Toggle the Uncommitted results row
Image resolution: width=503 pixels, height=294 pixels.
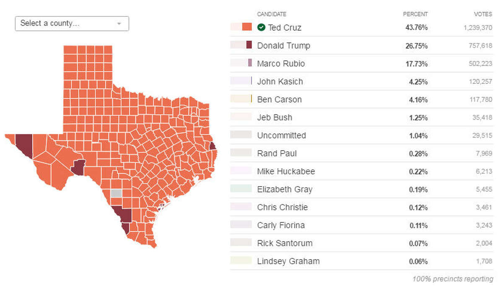[281, 135]
